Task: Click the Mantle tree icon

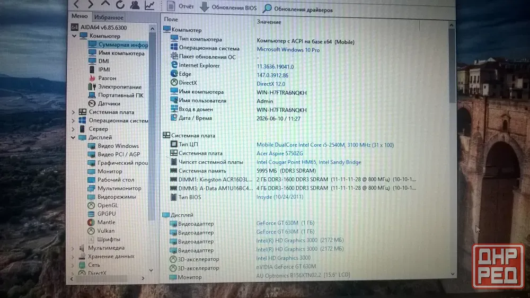Action: (x=91, y=222)
